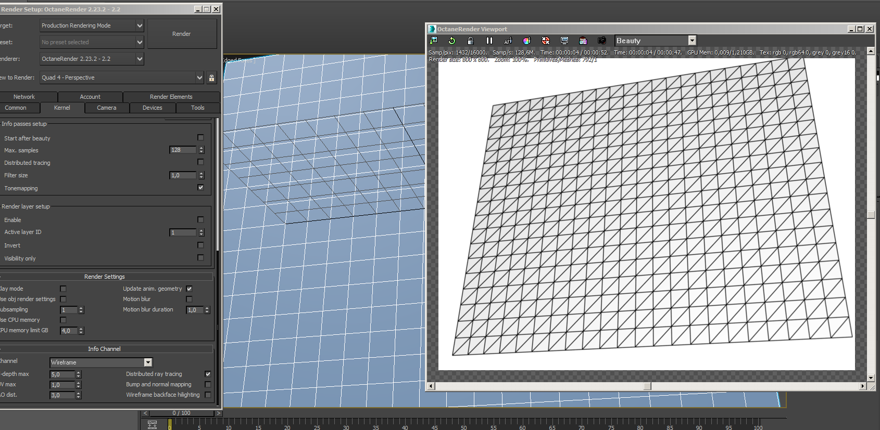Click the camera snapshot icon in viewport
This screenshot has width=880, height=430.
tap(601, 41)
